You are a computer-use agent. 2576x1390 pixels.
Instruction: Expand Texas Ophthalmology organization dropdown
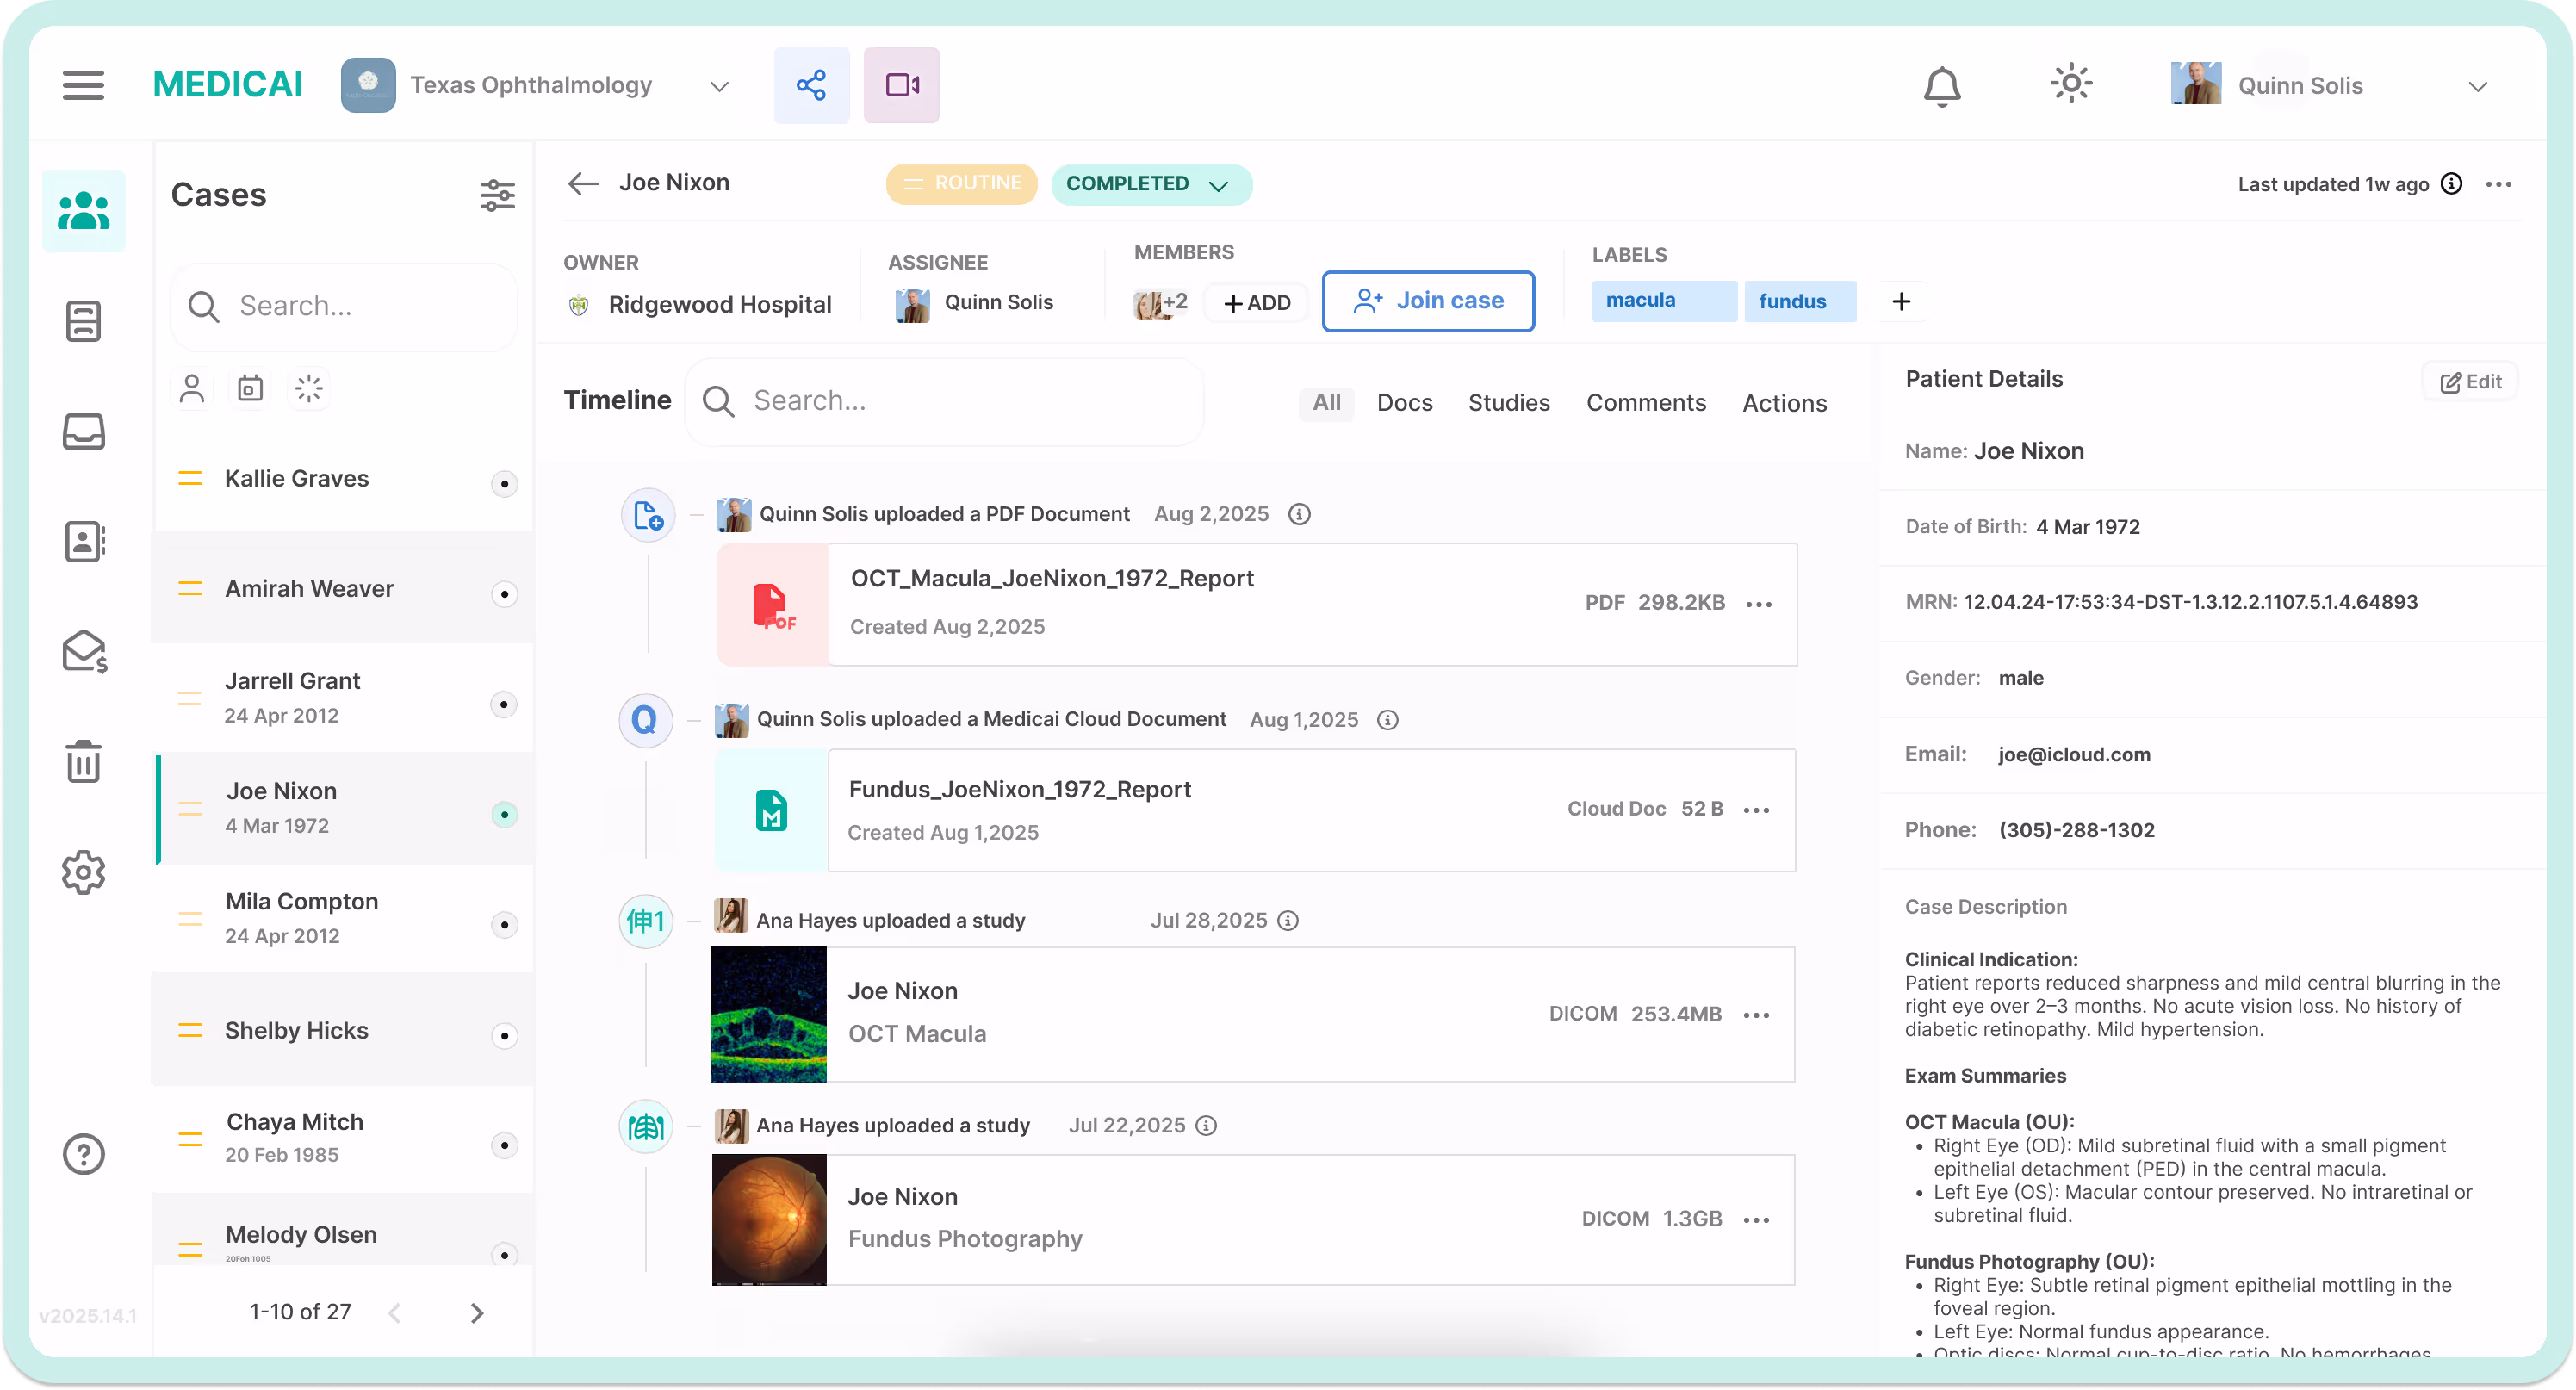719,86
